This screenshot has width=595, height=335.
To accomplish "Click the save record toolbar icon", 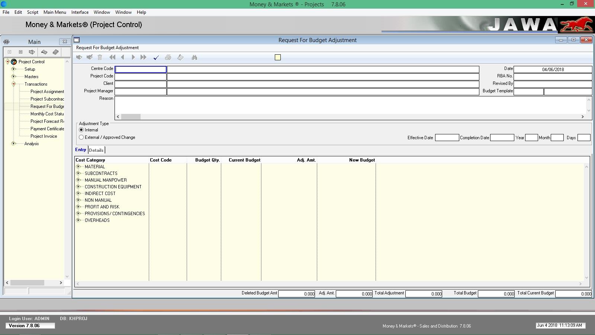I will 89,57.
